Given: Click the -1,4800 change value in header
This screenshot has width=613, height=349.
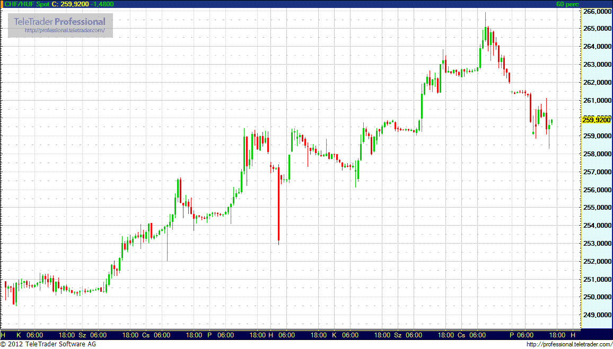Looking at the screenshot, I should tap(103, 4).
